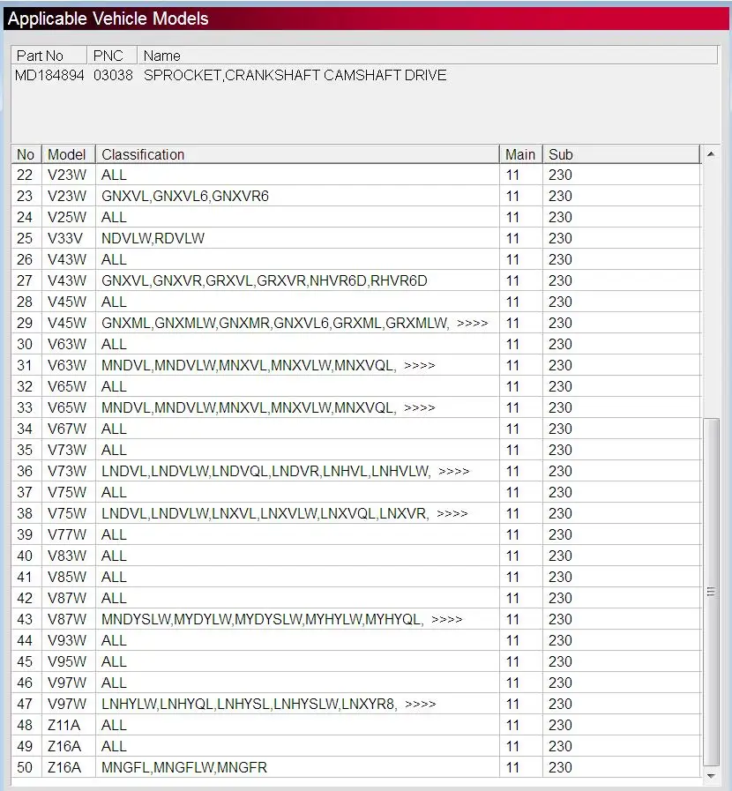Expand the >>>> in row 33 classification
Screen dimensions: 732x791
[x=419, y=407]
